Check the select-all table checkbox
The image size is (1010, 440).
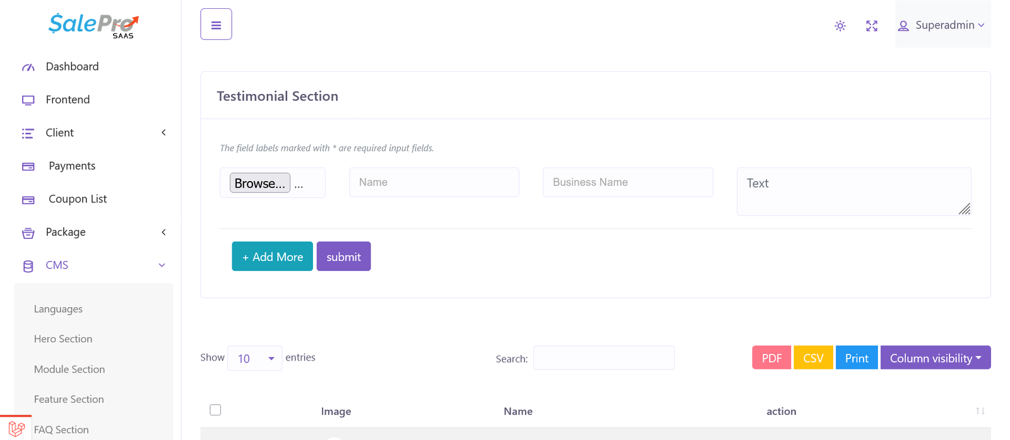[x=215, y=410]
